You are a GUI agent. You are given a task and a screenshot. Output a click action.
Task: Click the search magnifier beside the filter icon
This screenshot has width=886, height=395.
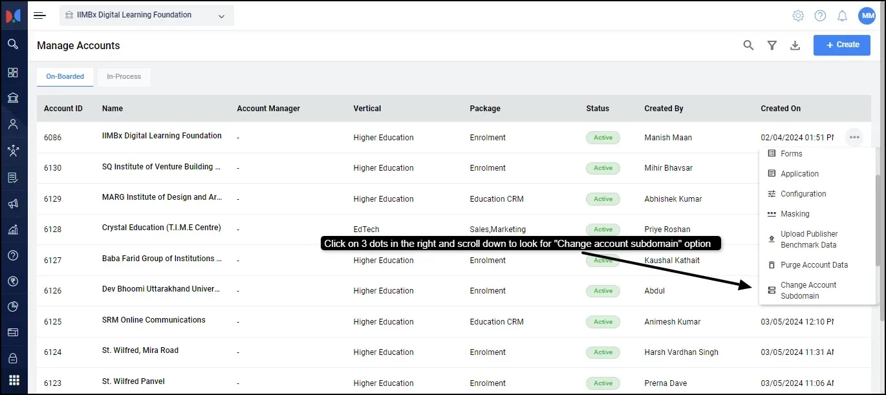click(x=748, y=45)
